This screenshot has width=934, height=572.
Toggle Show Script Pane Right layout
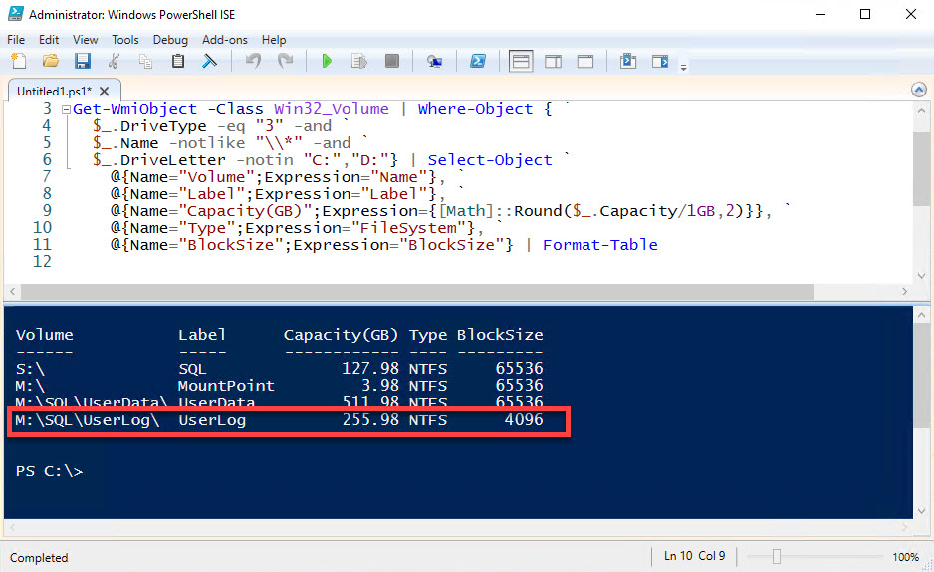tap(553, 62)
